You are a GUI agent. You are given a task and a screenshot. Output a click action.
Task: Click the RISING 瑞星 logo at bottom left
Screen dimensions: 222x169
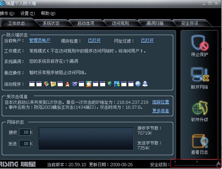(18, 164)
